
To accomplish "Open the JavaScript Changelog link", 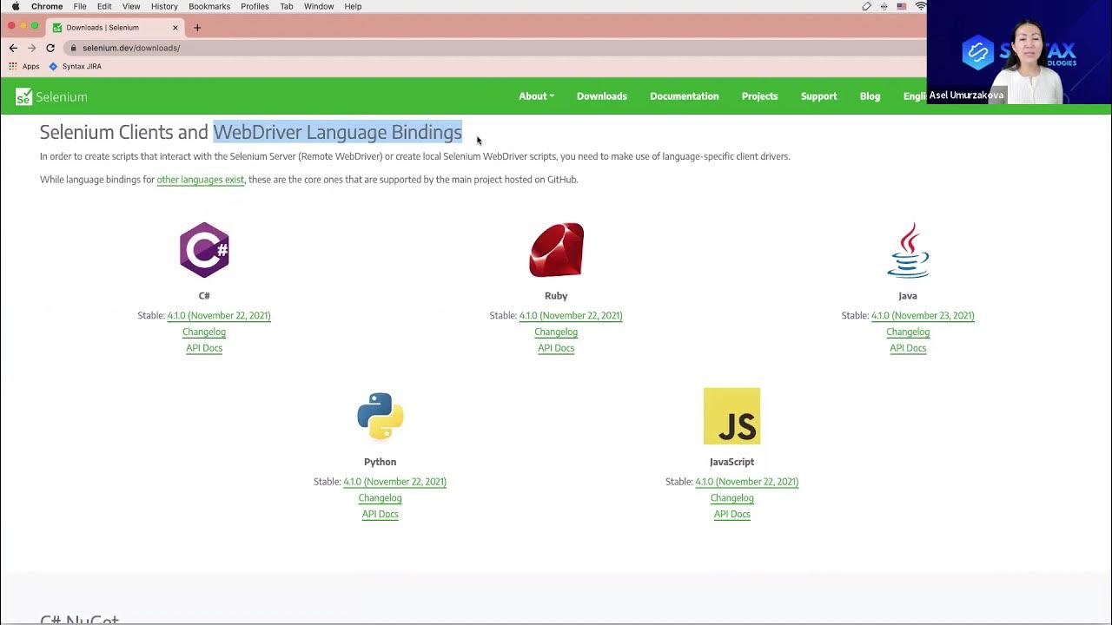I will point(732,498).
